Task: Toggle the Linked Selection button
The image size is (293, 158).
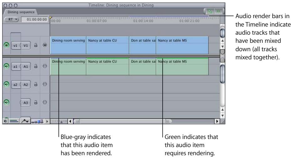Action: tap(210, 12)
